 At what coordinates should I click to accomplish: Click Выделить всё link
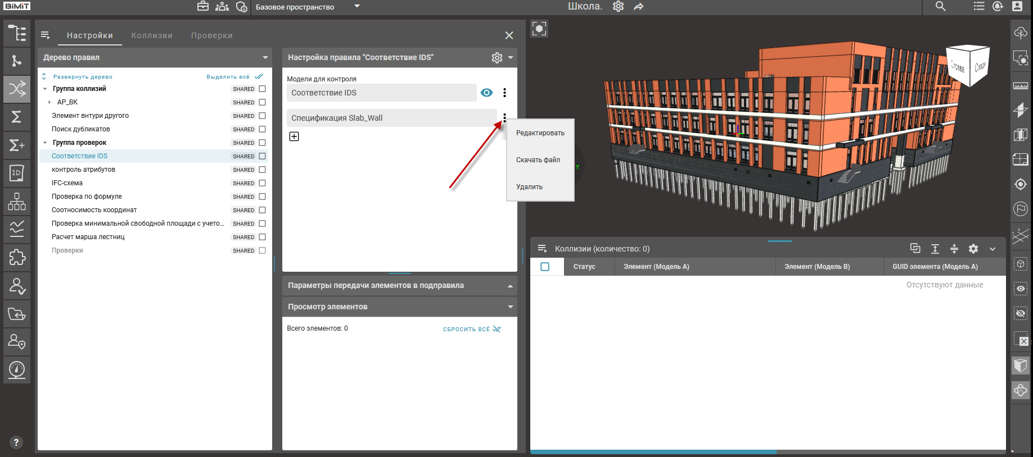point(228,76)
